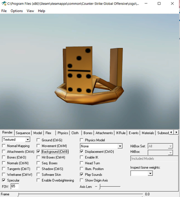
Task: Click the Frame slider track
Action: (x=81, y=194)
